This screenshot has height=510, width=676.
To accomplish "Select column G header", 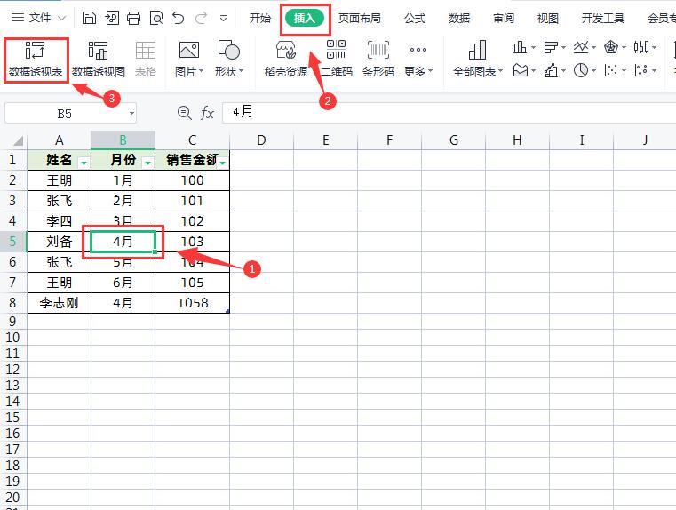I will [x=454, y=140].
